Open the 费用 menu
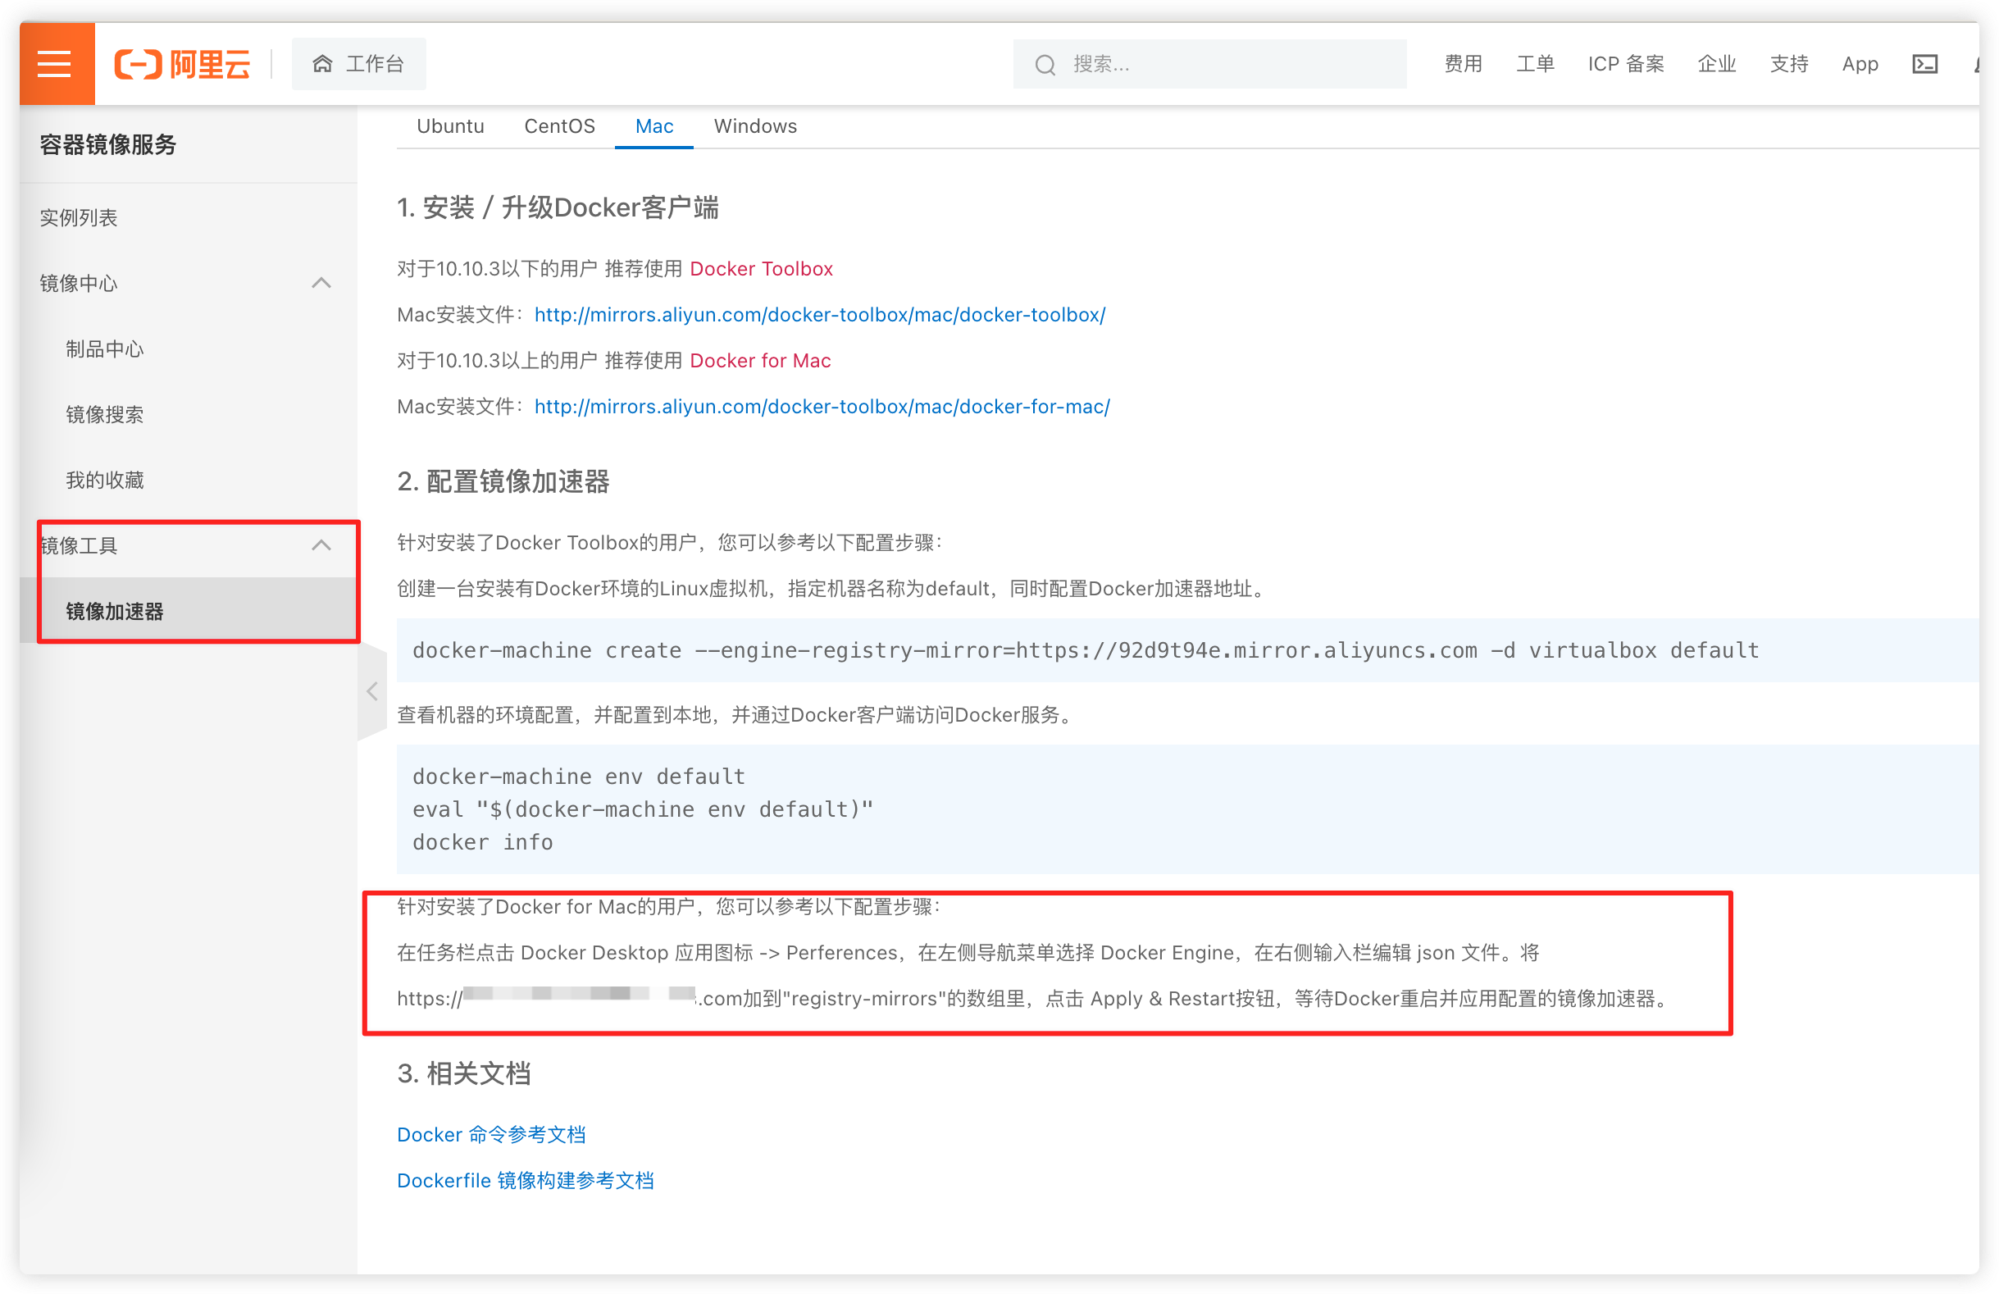The height and width of the screenshot is (1294, 1999). [1463, 64]
